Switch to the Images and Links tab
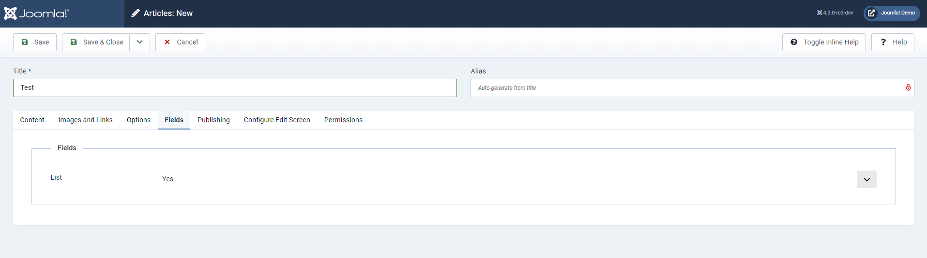This screenshot has width=927, height=258. point(85,120)
